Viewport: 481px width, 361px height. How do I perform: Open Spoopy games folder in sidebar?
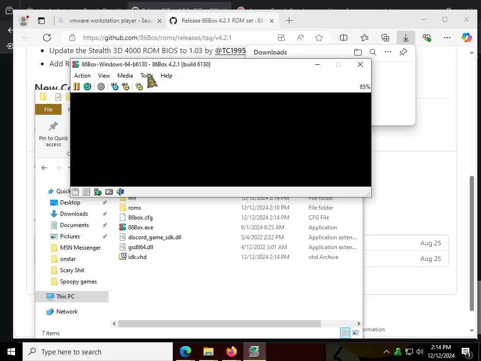click(x=78, y=282)
